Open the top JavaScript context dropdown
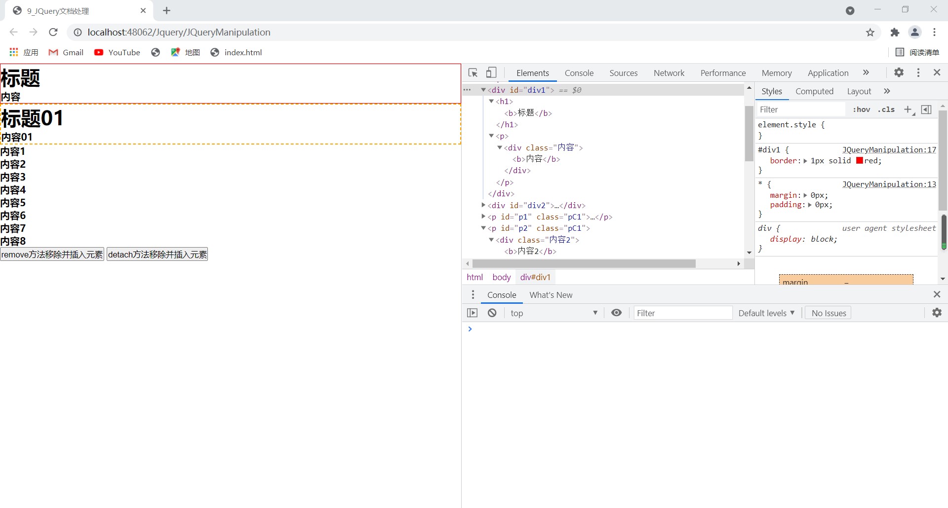948x508 pixels. click(553, 313)
